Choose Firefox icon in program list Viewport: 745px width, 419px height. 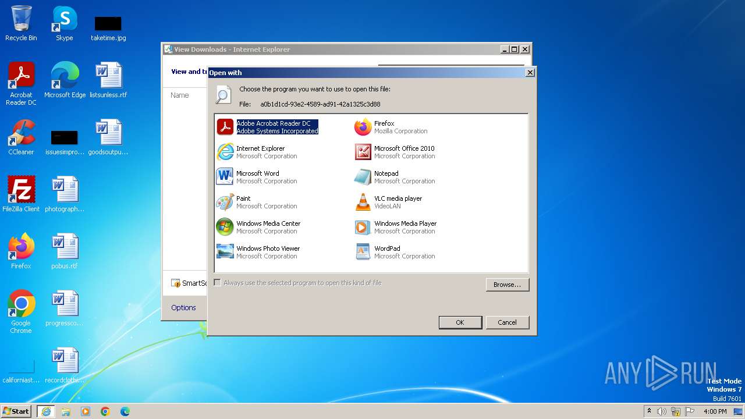point(363,127)
